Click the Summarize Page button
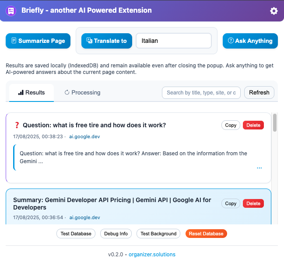The image size is (284, 262). coord(38,41)
